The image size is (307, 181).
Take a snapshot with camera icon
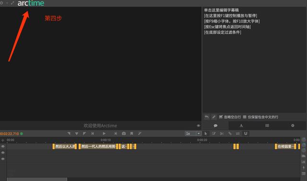coord(124,134)
